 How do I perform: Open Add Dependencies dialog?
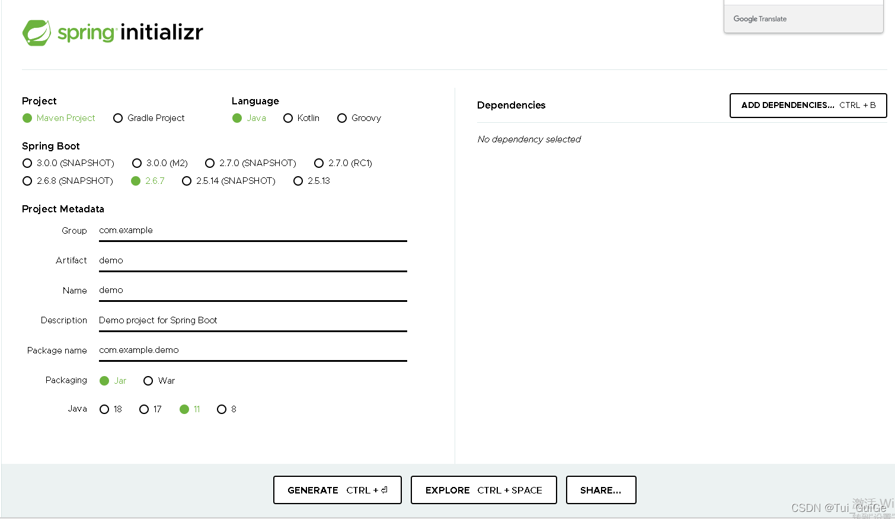[808, 106]
